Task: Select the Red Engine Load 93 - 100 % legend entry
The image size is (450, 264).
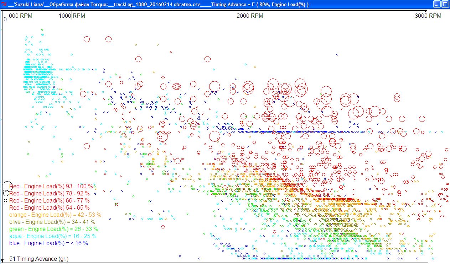Action: coord(51,186)
